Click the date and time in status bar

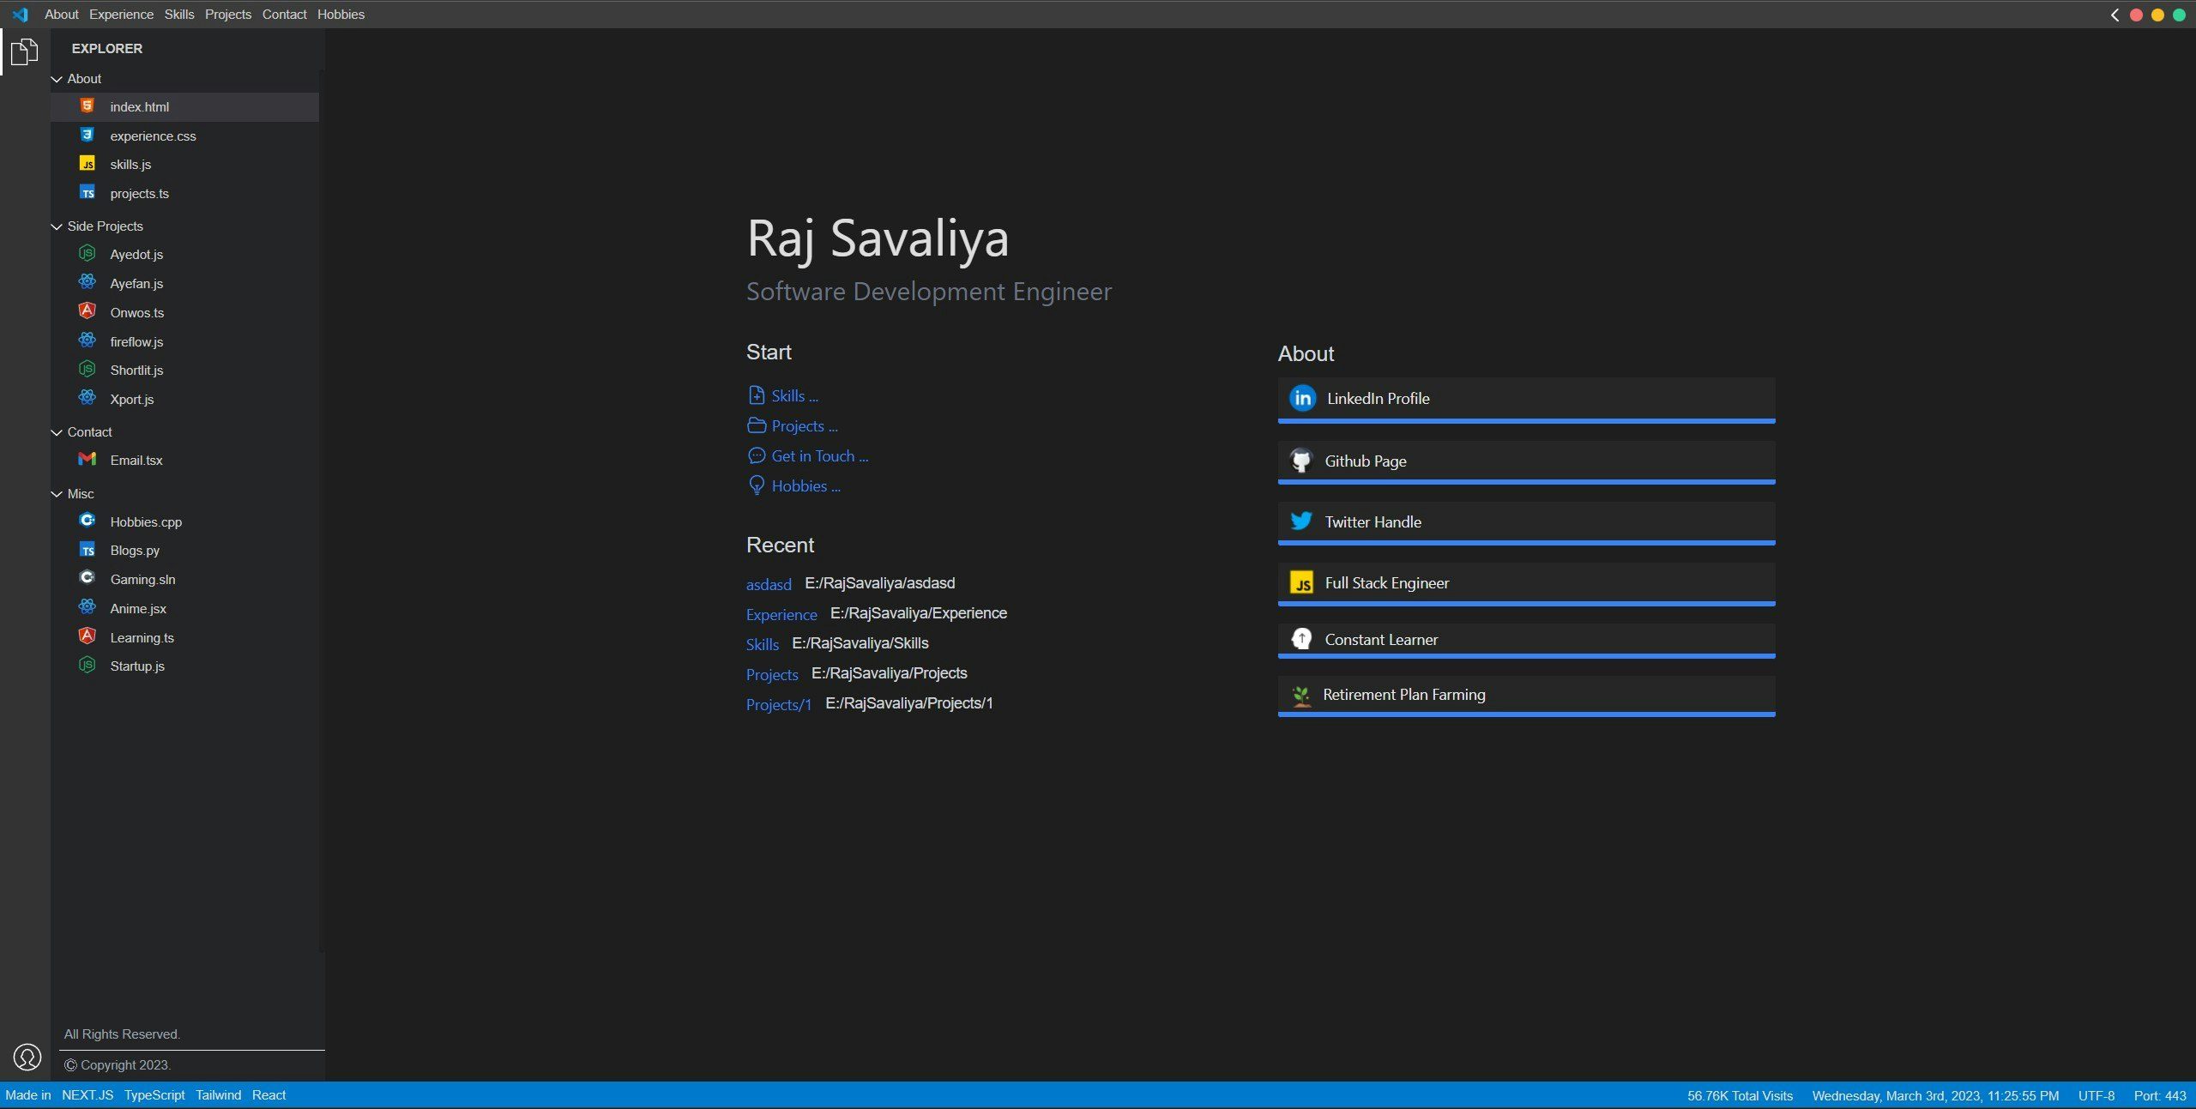click(1935, 1096)
